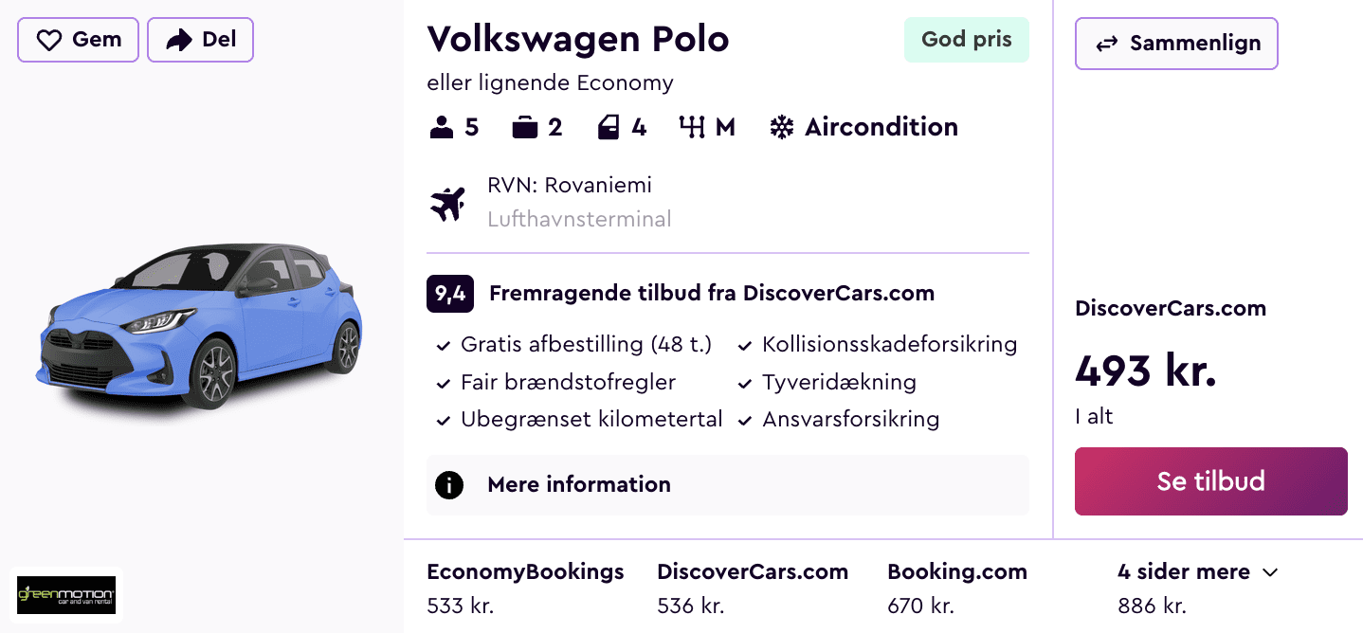The image size is (1363, 633).
Task: Click the Sammenlign button
Action: (1176, 44)
